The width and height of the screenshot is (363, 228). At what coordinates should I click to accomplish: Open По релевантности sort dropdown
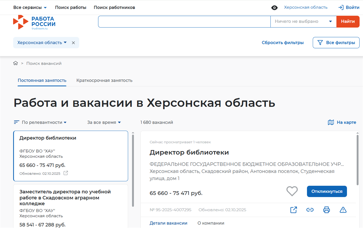(40, 122)
